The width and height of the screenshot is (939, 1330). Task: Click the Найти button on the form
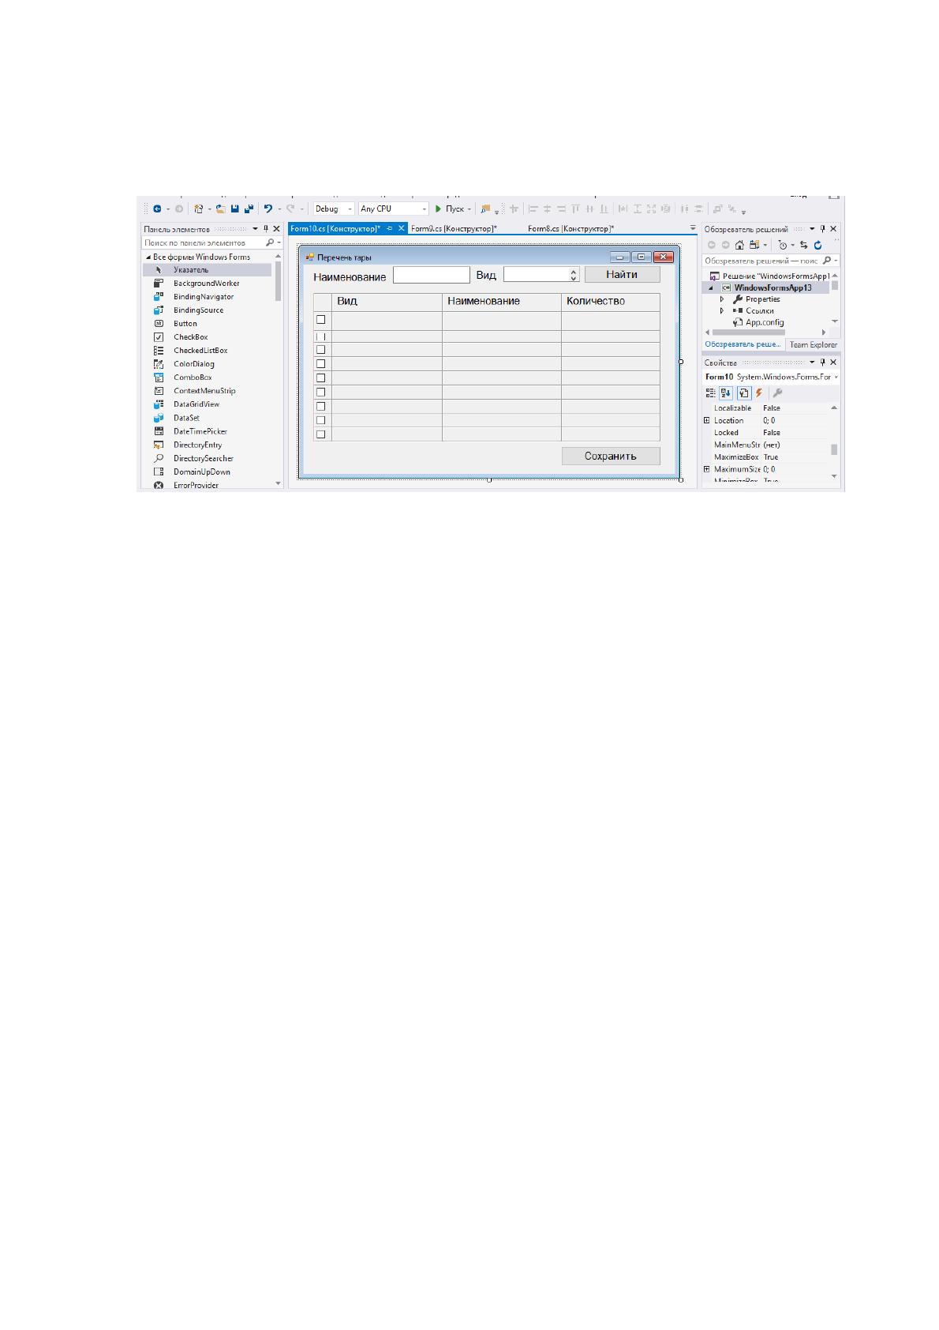pyautogui.click(x=622, y=275)
